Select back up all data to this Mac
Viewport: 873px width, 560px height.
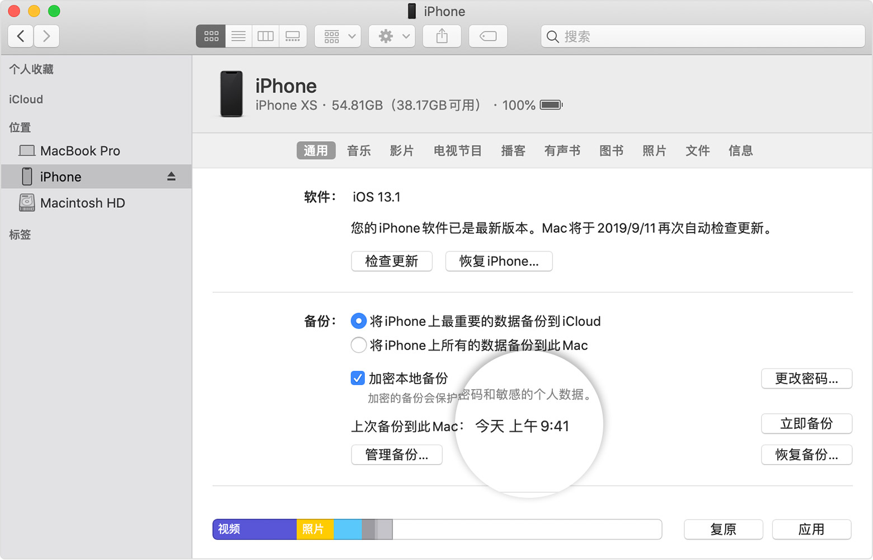359,345
